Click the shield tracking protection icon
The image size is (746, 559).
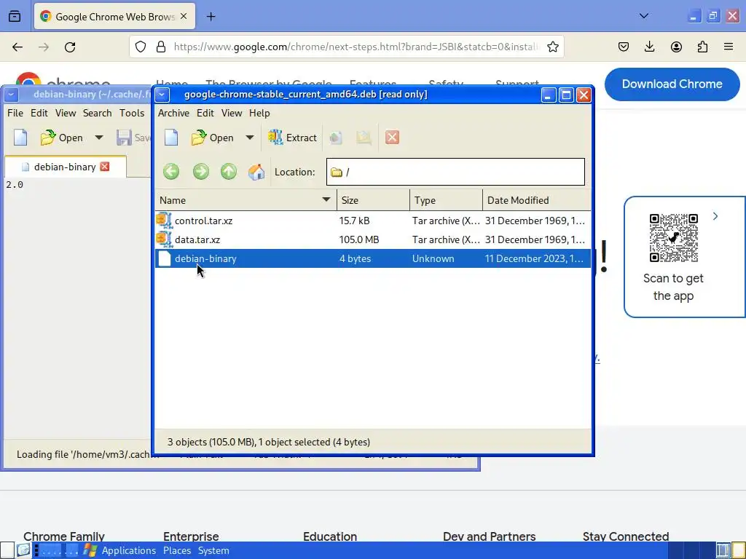click(141, 47)
